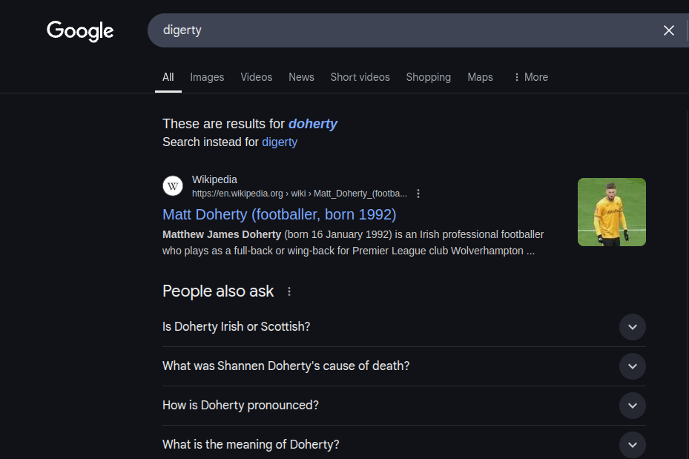Expand "What is the meaning of Doherty?" chevron
689x459 pixels.
[633, 444]
